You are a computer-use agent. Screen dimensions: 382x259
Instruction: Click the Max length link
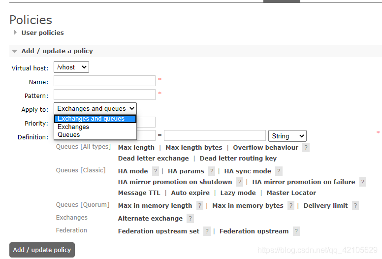136,148
